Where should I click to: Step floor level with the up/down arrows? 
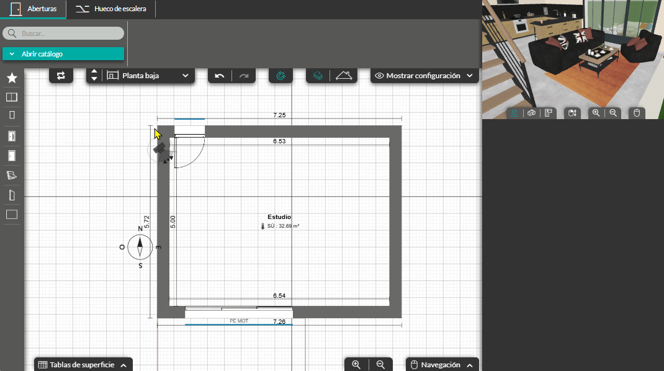point(94,76)
